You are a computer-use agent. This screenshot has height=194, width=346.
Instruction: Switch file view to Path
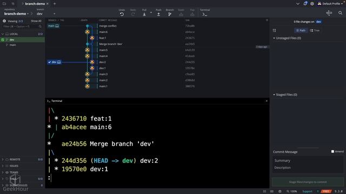click(x=301, y=30)
